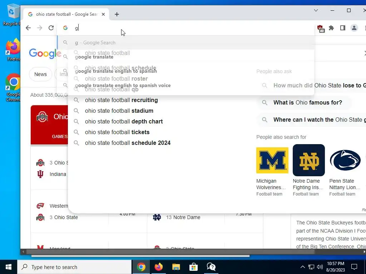This screenshot has height=274, width=366.
Task: Click the Google logo on results page
Action: 45,54
